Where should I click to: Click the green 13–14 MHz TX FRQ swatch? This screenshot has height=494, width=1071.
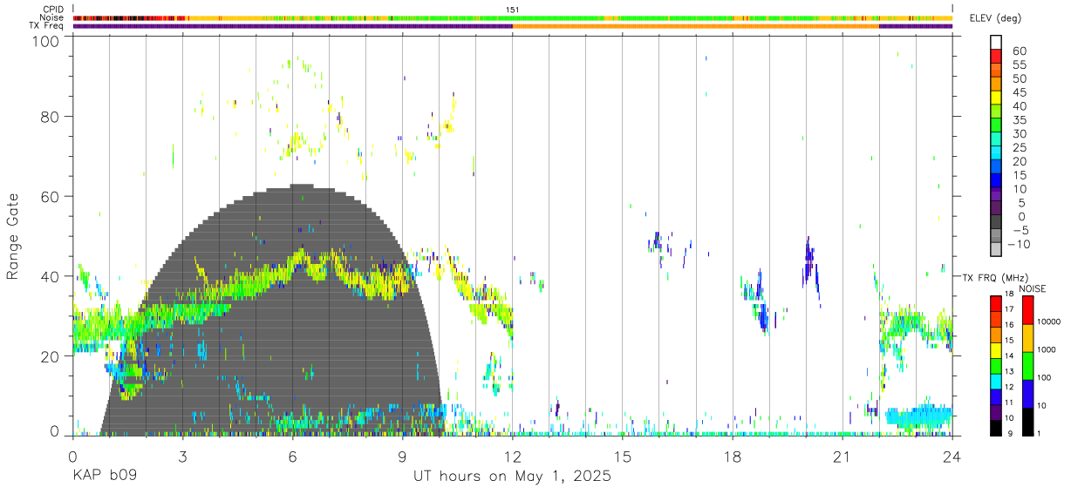click(x=996, y=364)
